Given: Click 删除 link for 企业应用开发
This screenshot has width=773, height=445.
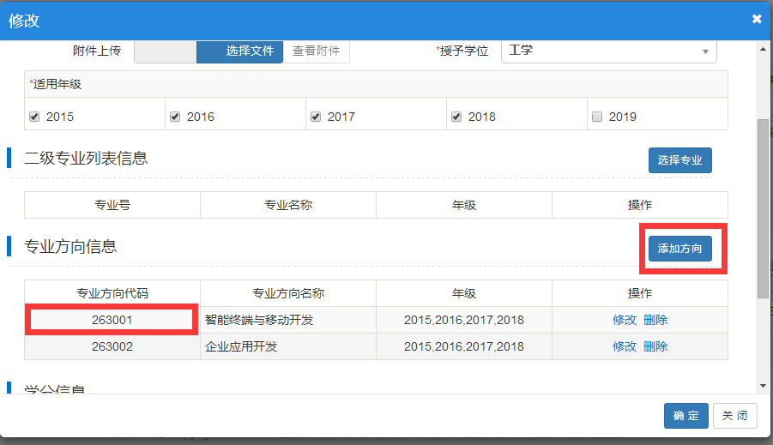Looking at the screenshot, I should (x=655, y=346).
